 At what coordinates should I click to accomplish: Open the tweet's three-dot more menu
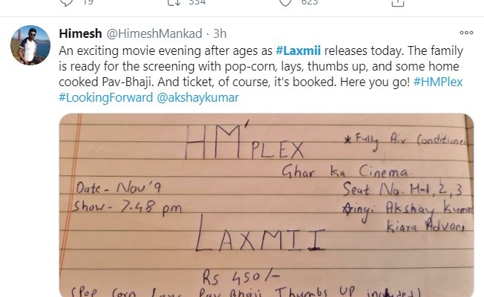[467, 34]
